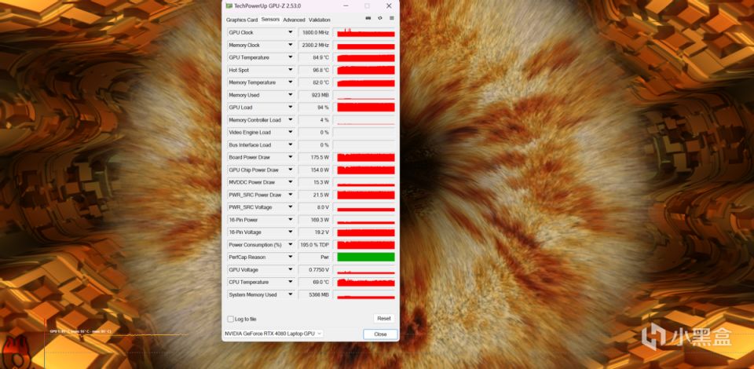Expand the Power Consumption (%) dropdown
Image resolution: width=754 pixels, height=369 pixels.
click(291, 244)
